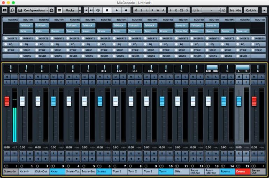Viewport: 269px width, 178px height.
Task: Expand STRIP rack for Snares channel
Action: (104, 50)
